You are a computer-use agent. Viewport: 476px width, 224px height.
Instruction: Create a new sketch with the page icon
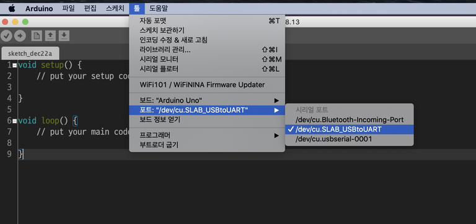tap(37, 36)
